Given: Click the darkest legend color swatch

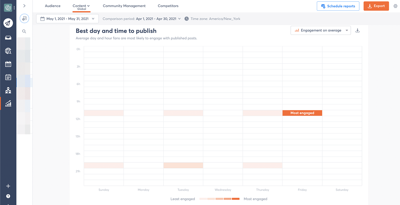Looking at the screenshot, I should (235, 199).
